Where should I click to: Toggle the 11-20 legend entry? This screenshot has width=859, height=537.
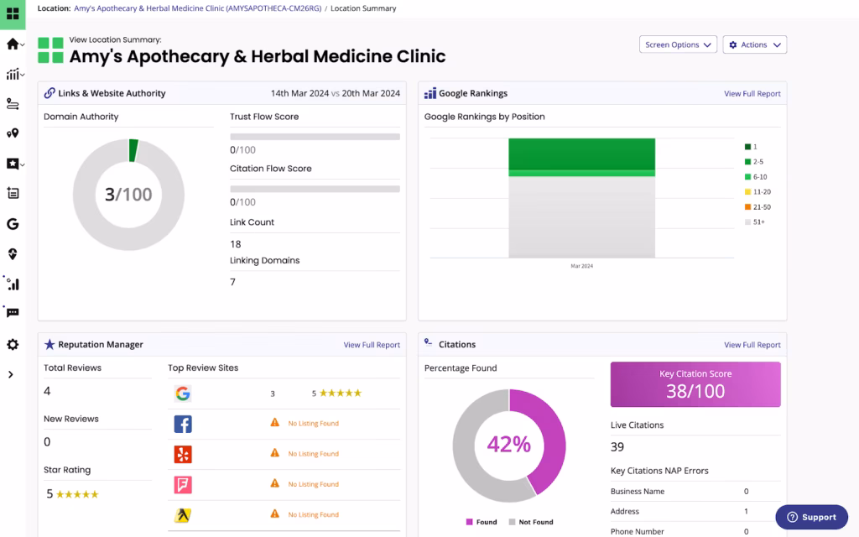point(757,192)
